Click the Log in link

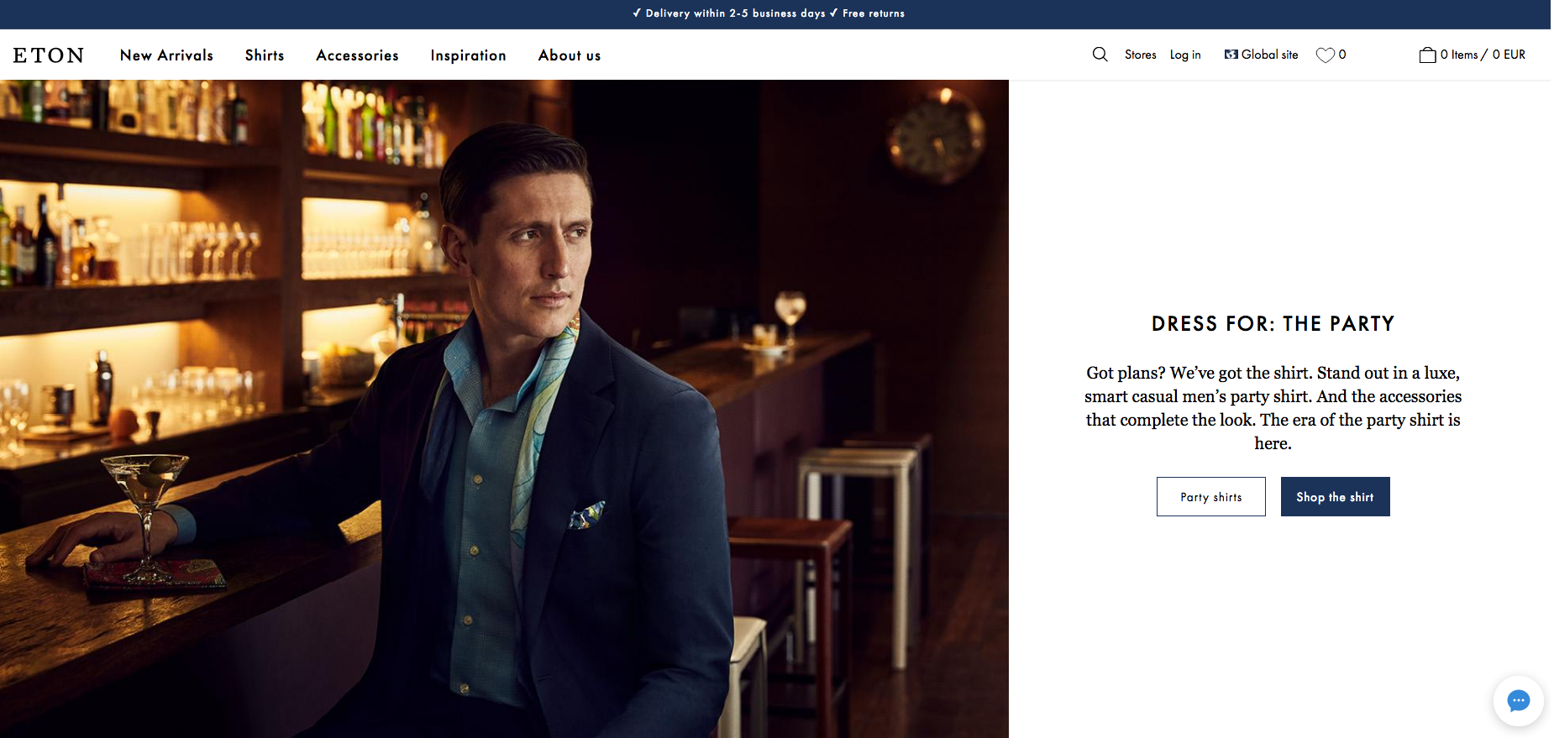[1185, 55]
